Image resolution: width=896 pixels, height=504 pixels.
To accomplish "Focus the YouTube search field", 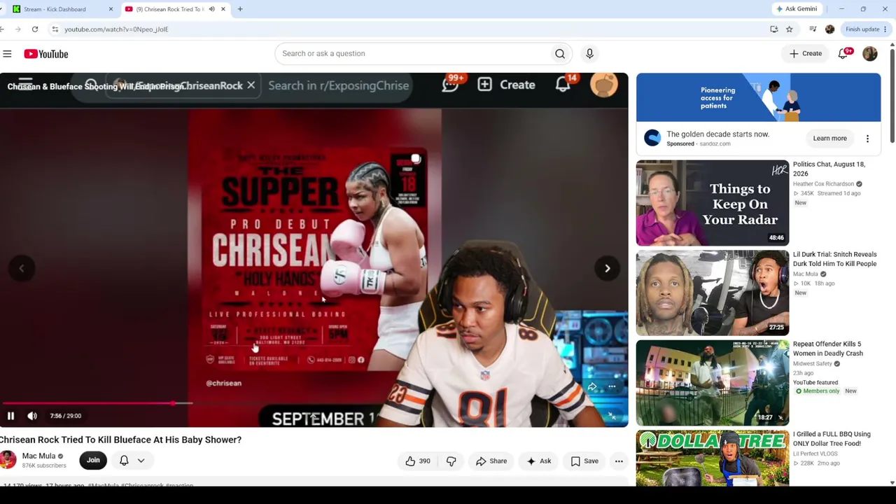I will (412, 54).
